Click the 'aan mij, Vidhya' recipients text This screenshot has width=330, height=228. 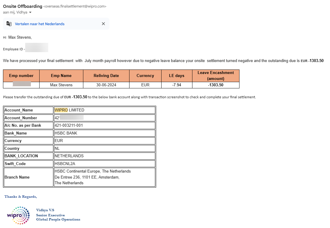pyautogui.click(x=15, y=13)
